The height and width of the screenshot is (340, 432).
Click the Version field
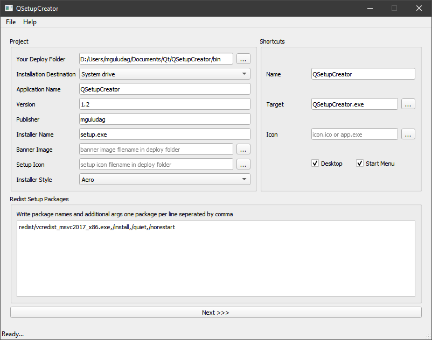pyautogui.click(x=165, y=104)
